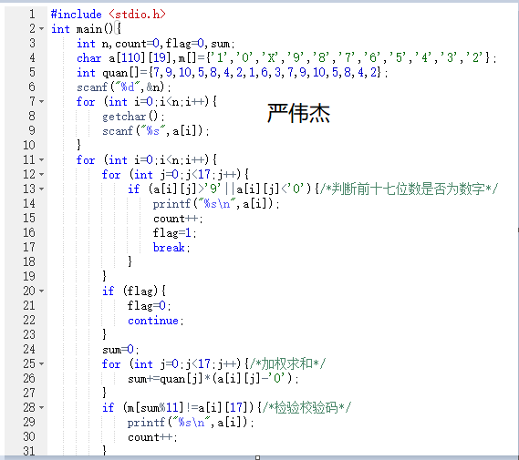
Task: Click the #include <stdio.h> line
Action: click(x=109, y=15)
